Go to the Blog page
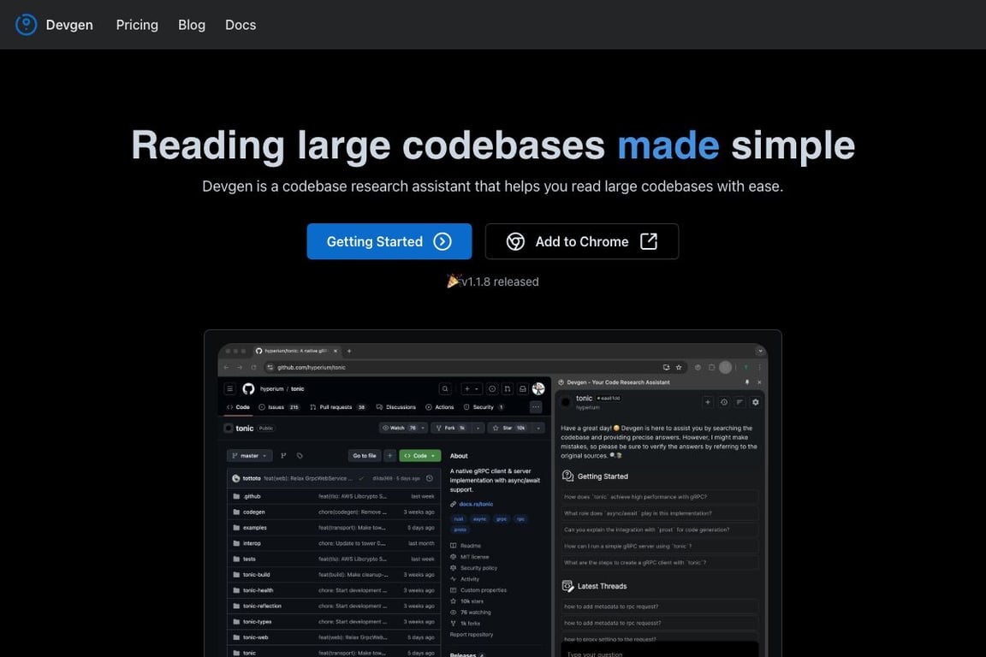Image resolution: width=986 pixels, height=657 pixels. click(x=192, y=25)
